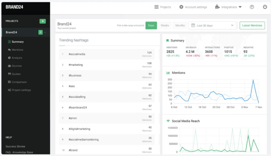Open the Quotes menu item
This screenshot has height=156, width=271.
16,74
